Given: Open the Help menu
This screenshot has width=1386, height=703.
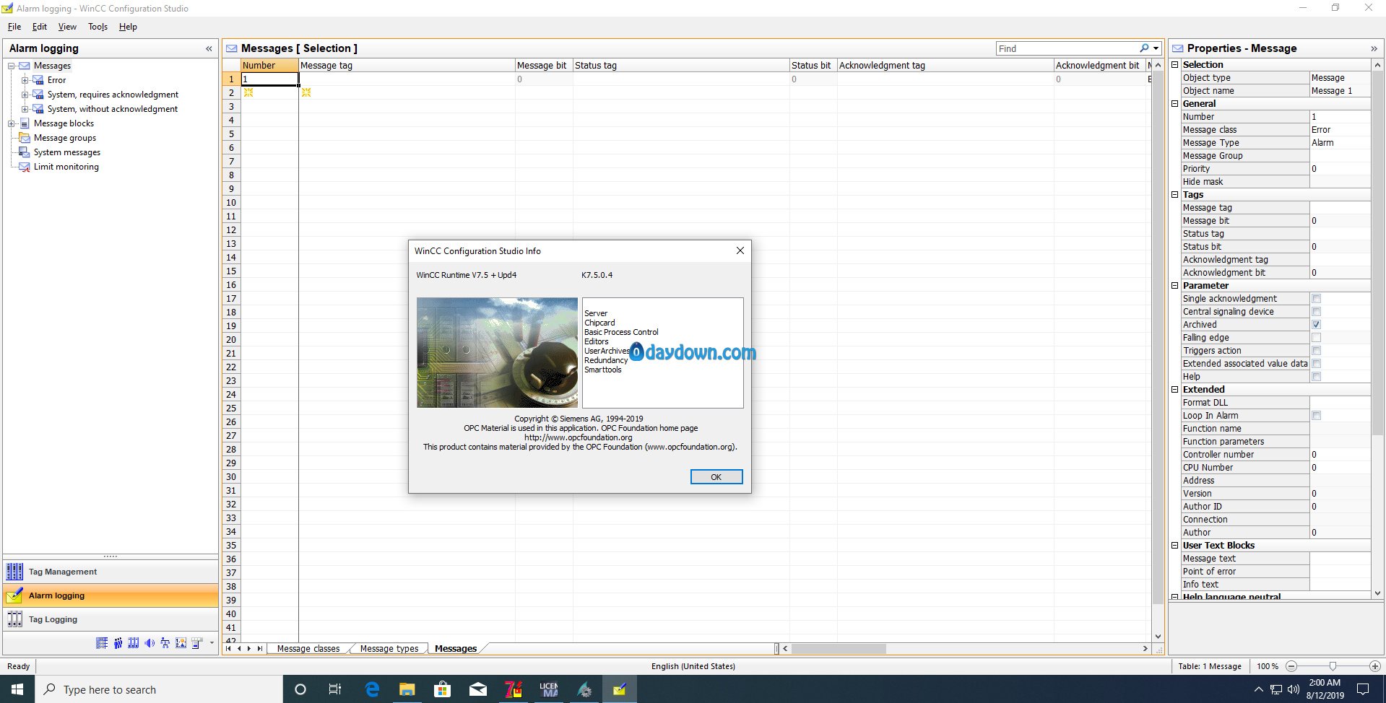Looking at the screenshot, I should tap(128, 27).
